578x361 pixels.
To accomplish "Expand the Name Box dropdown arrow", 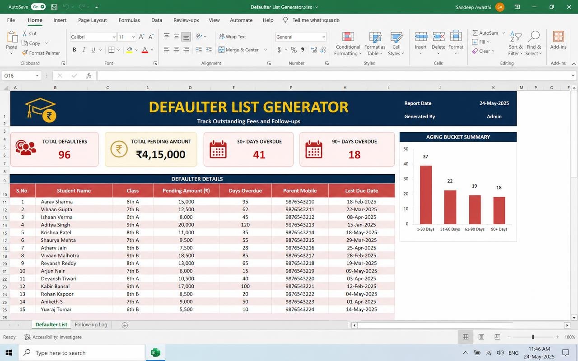I will pos(36,76).
